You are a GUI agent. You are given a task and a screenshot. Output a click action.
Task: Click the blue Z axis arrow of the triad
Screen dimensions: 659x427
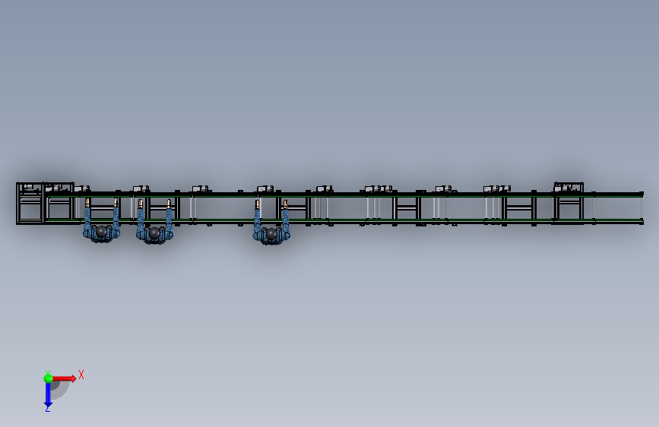tap(48, 396)
